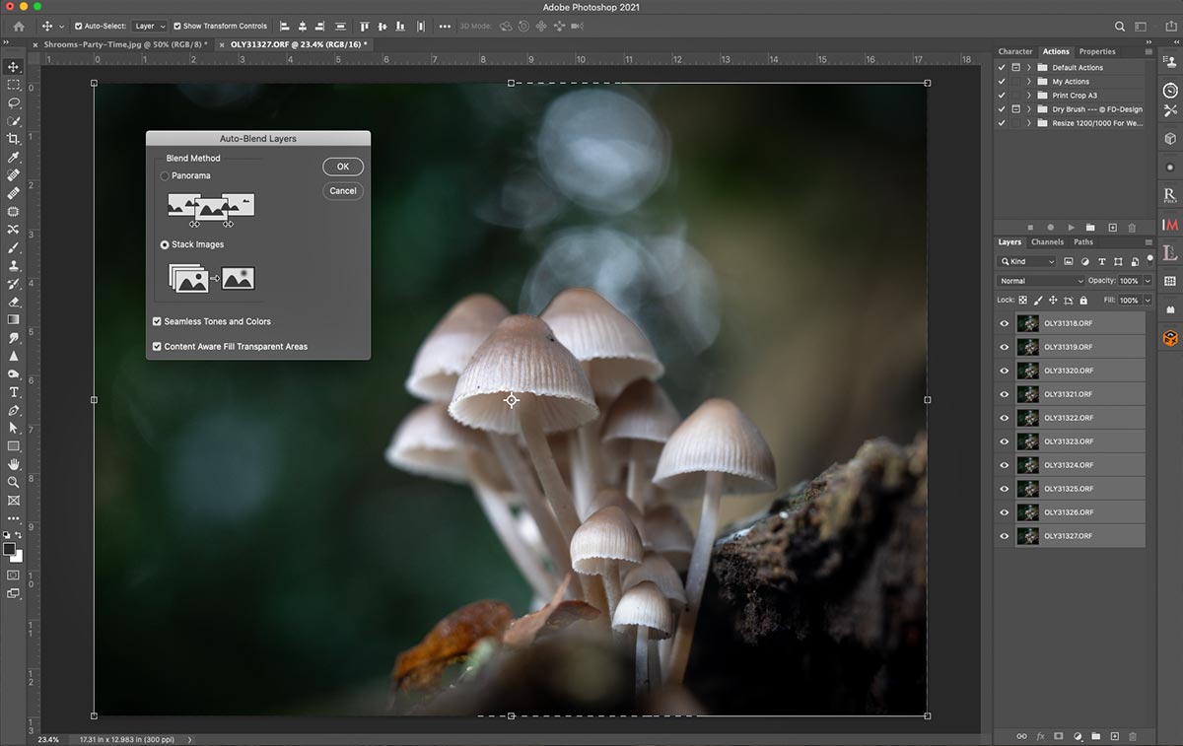
Task: Select the Crop tool in the toolbar
Action: (14, 139)
